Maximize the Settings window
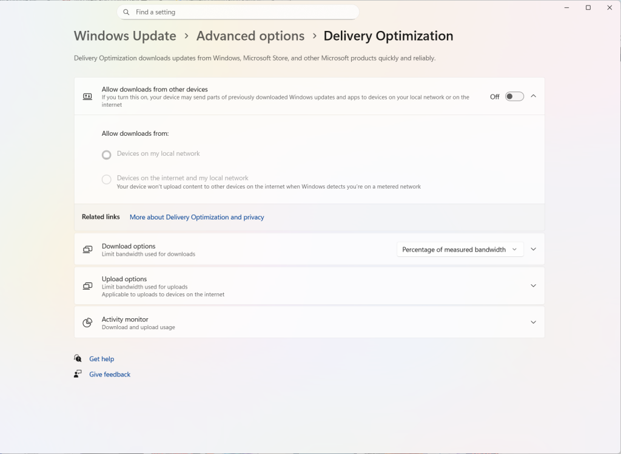Viewport: 621px width, 454px height. [x=588, y=8]
